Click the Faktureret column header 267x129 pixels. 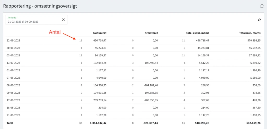(99, 33)
